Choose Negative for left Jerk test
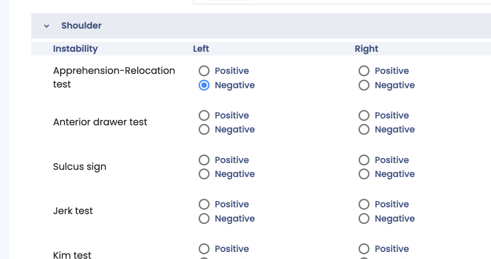 pos(204,218)
